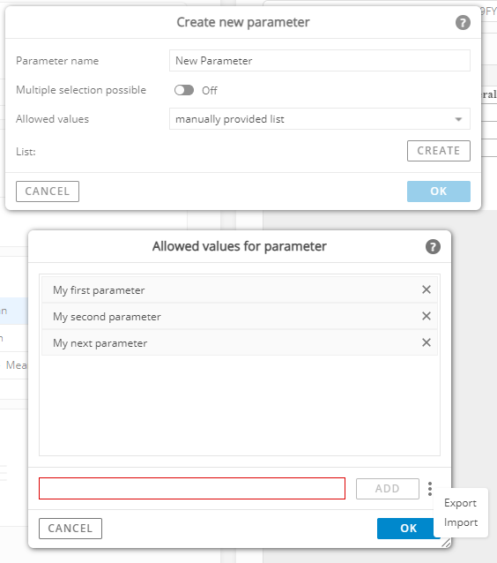This screenshot has height=563, width=497.
Task: Toggle Multiple selection possible switch
Action: click(184, 90)
